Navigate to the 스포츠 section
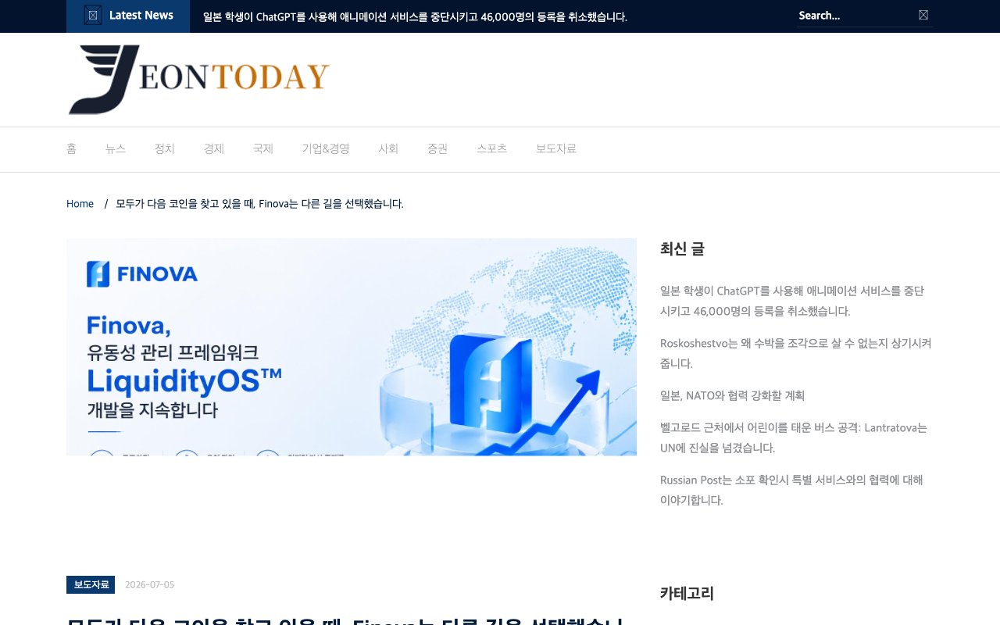Viewport: 1000px width, 625px height. click(x=492, y=148)
